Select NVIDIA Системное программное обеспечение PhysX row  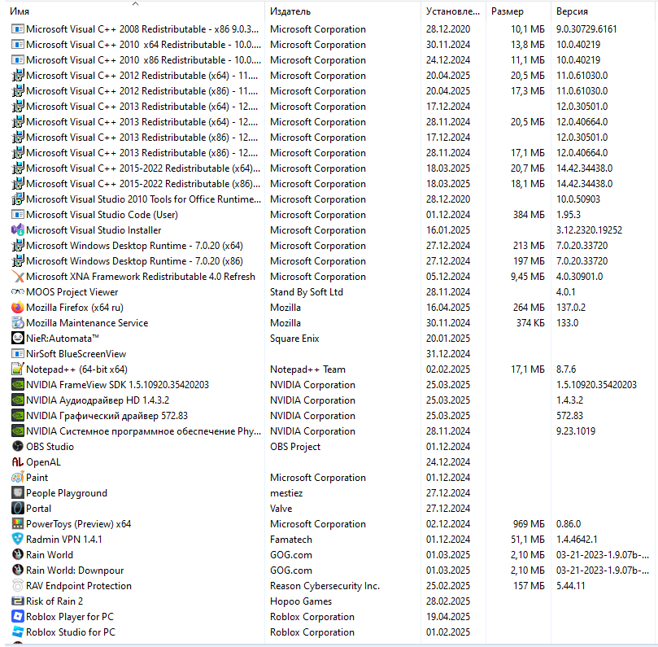pos(330,431)
